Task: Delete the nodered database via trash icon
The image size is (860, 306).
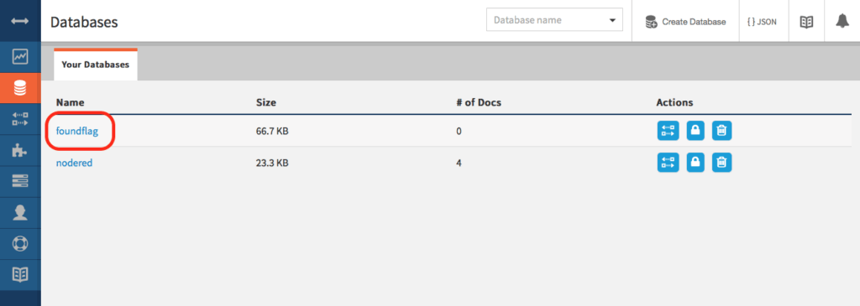Action: click(x=721, y=163)
